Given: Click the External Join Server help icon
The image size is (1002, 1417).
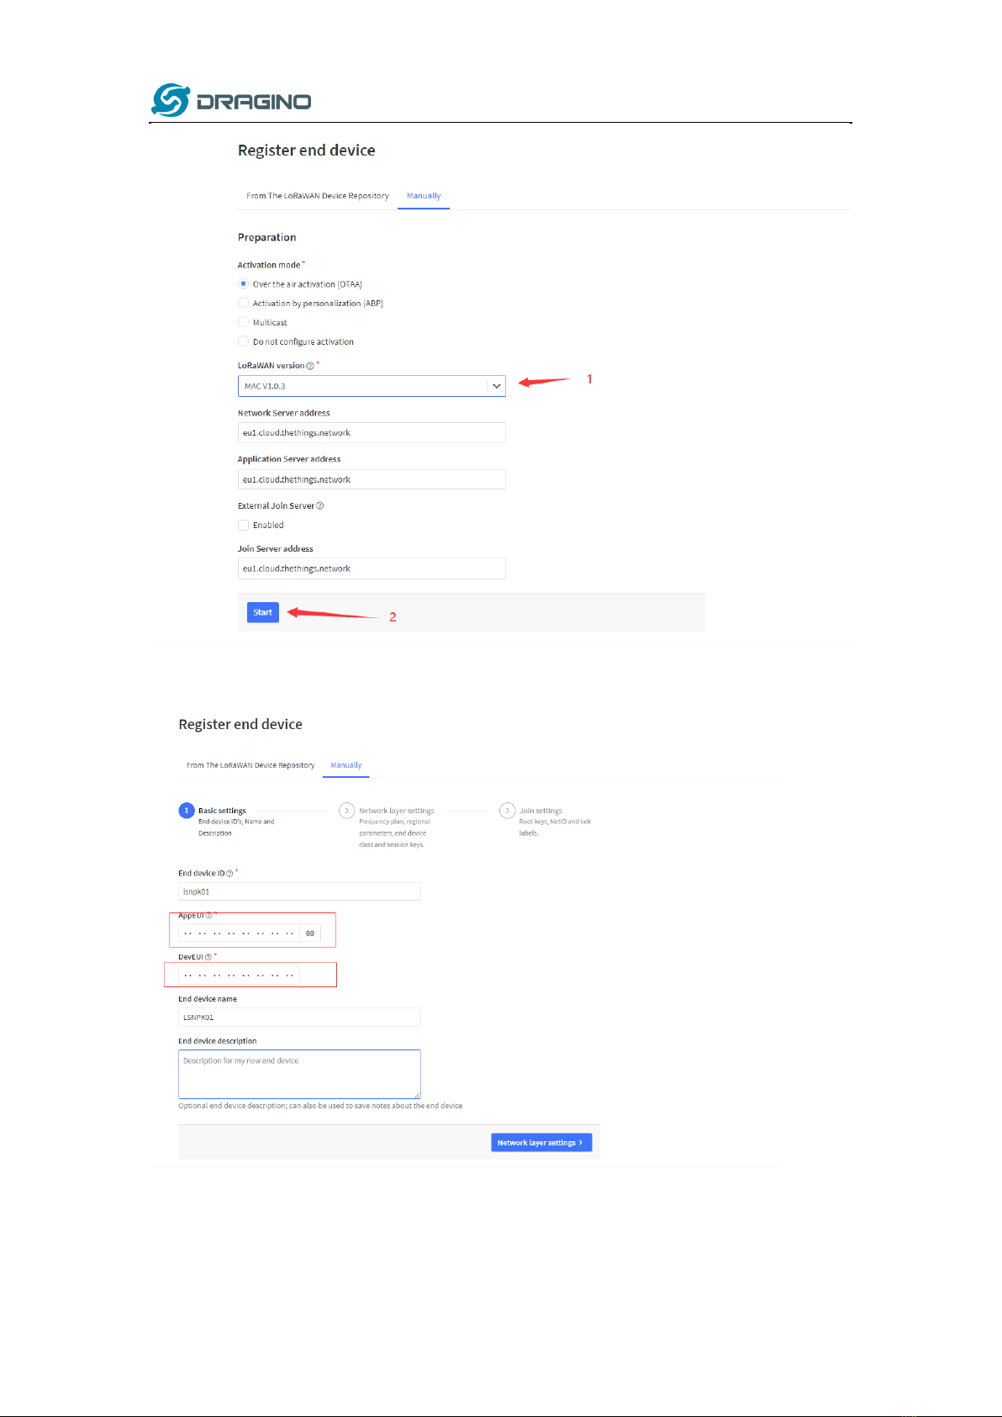Looking at the screenshot, I should point(319,506).
